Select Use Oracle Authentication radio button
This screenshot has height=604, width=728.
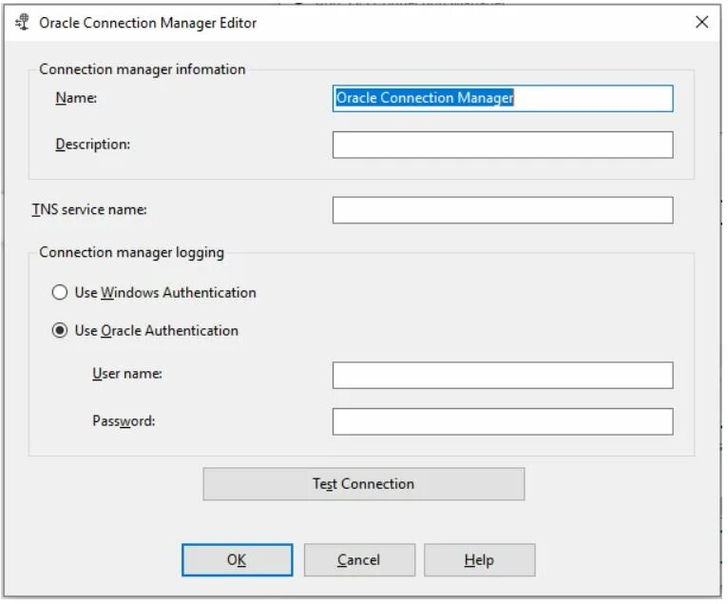coord(60,331)
